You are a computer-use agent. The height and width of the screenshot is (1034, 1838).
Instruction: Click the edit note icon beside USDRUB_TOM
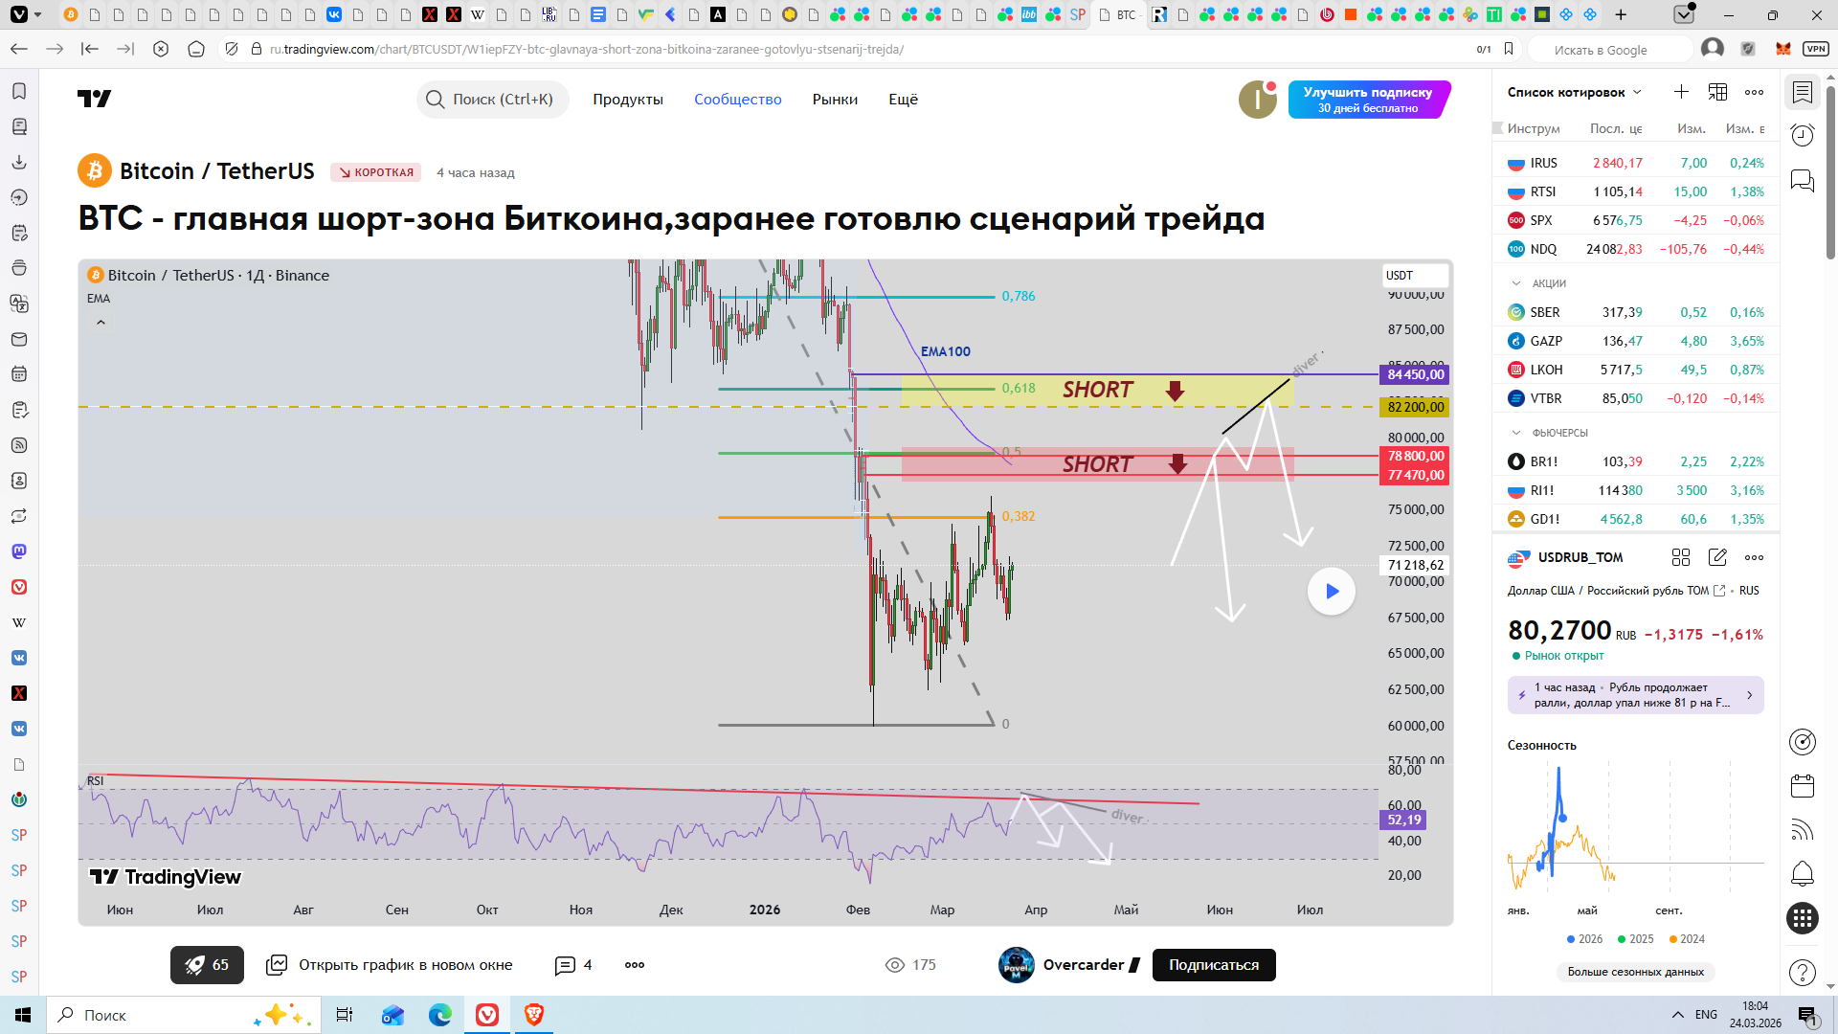pos(1717,557)
